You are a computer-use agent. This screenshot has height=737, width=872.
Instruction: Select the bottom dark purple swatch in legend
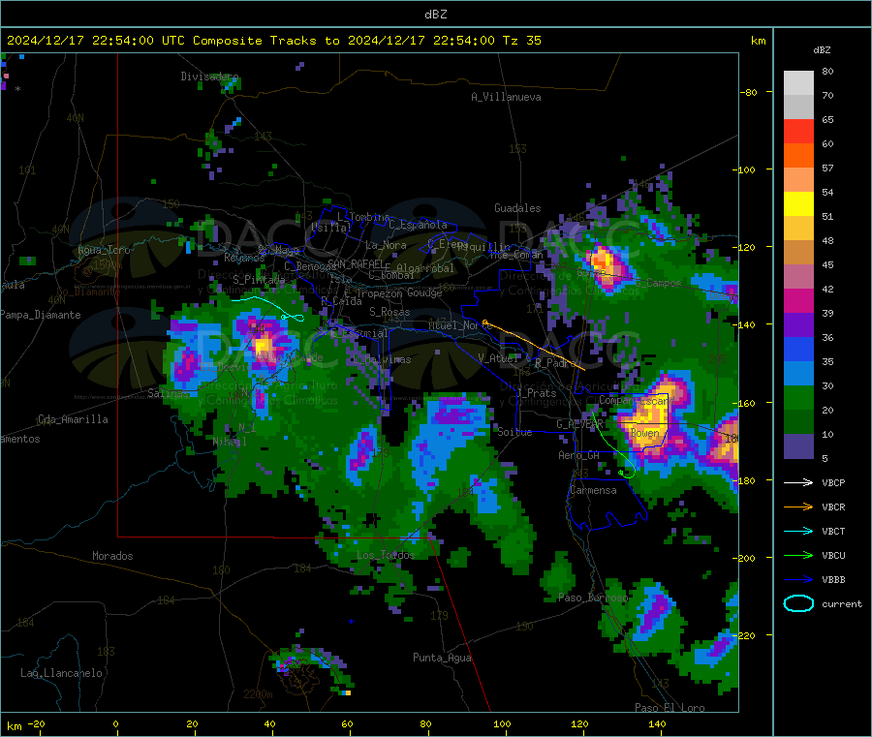(x=798, y=446)
